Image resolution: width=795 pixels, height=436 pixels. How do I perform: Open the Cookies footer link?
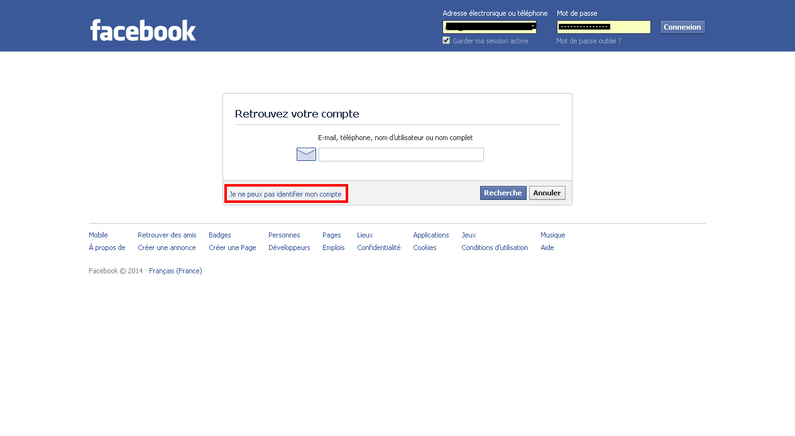425,248
